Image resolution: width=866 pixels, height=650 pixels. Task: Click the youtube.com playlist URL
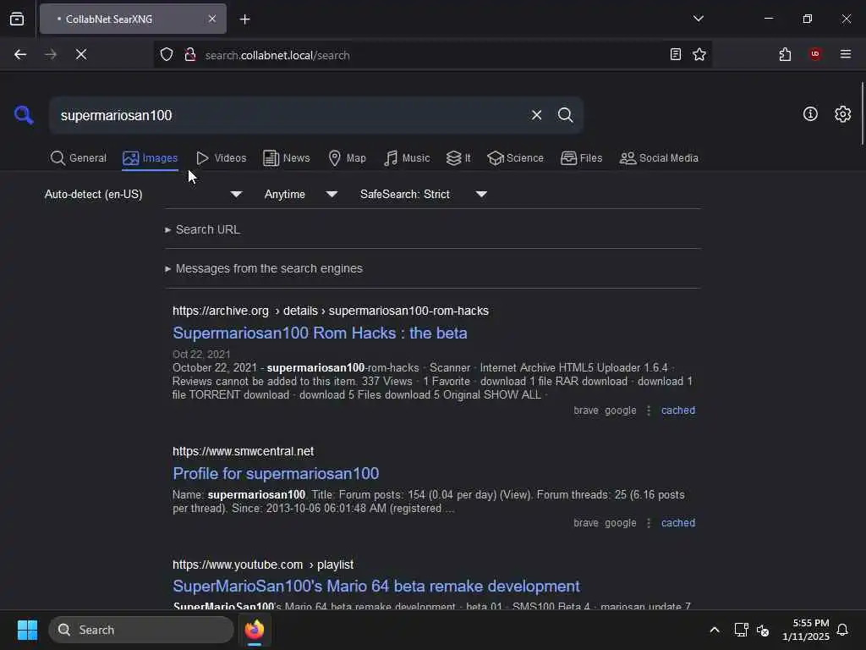pos(263,565)
